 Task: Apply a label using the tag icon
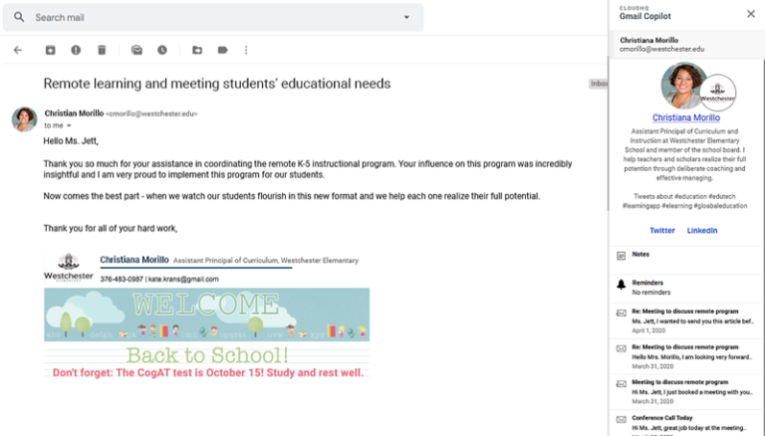tap(222, 50)
